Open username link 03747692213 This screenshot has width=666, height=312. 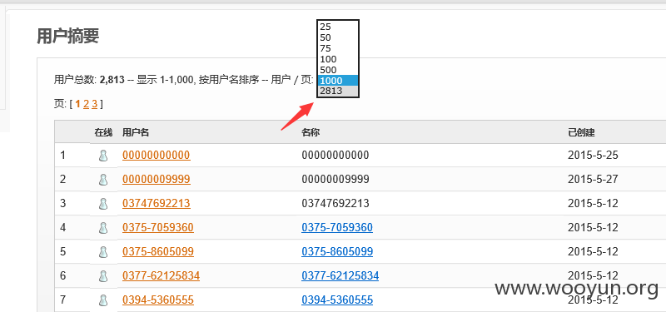157,204
